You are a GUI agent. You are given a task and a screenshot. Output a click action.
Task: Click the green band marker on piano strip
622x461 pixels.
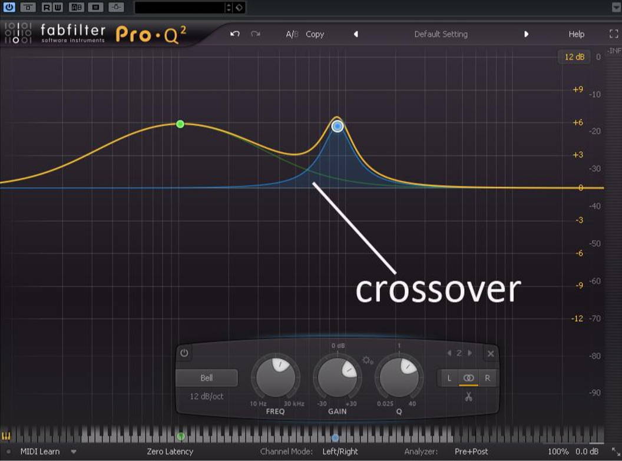point(181,436)
